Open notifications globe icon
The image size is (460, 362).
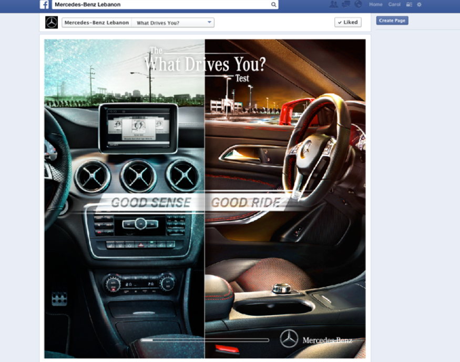coord(358,4)
